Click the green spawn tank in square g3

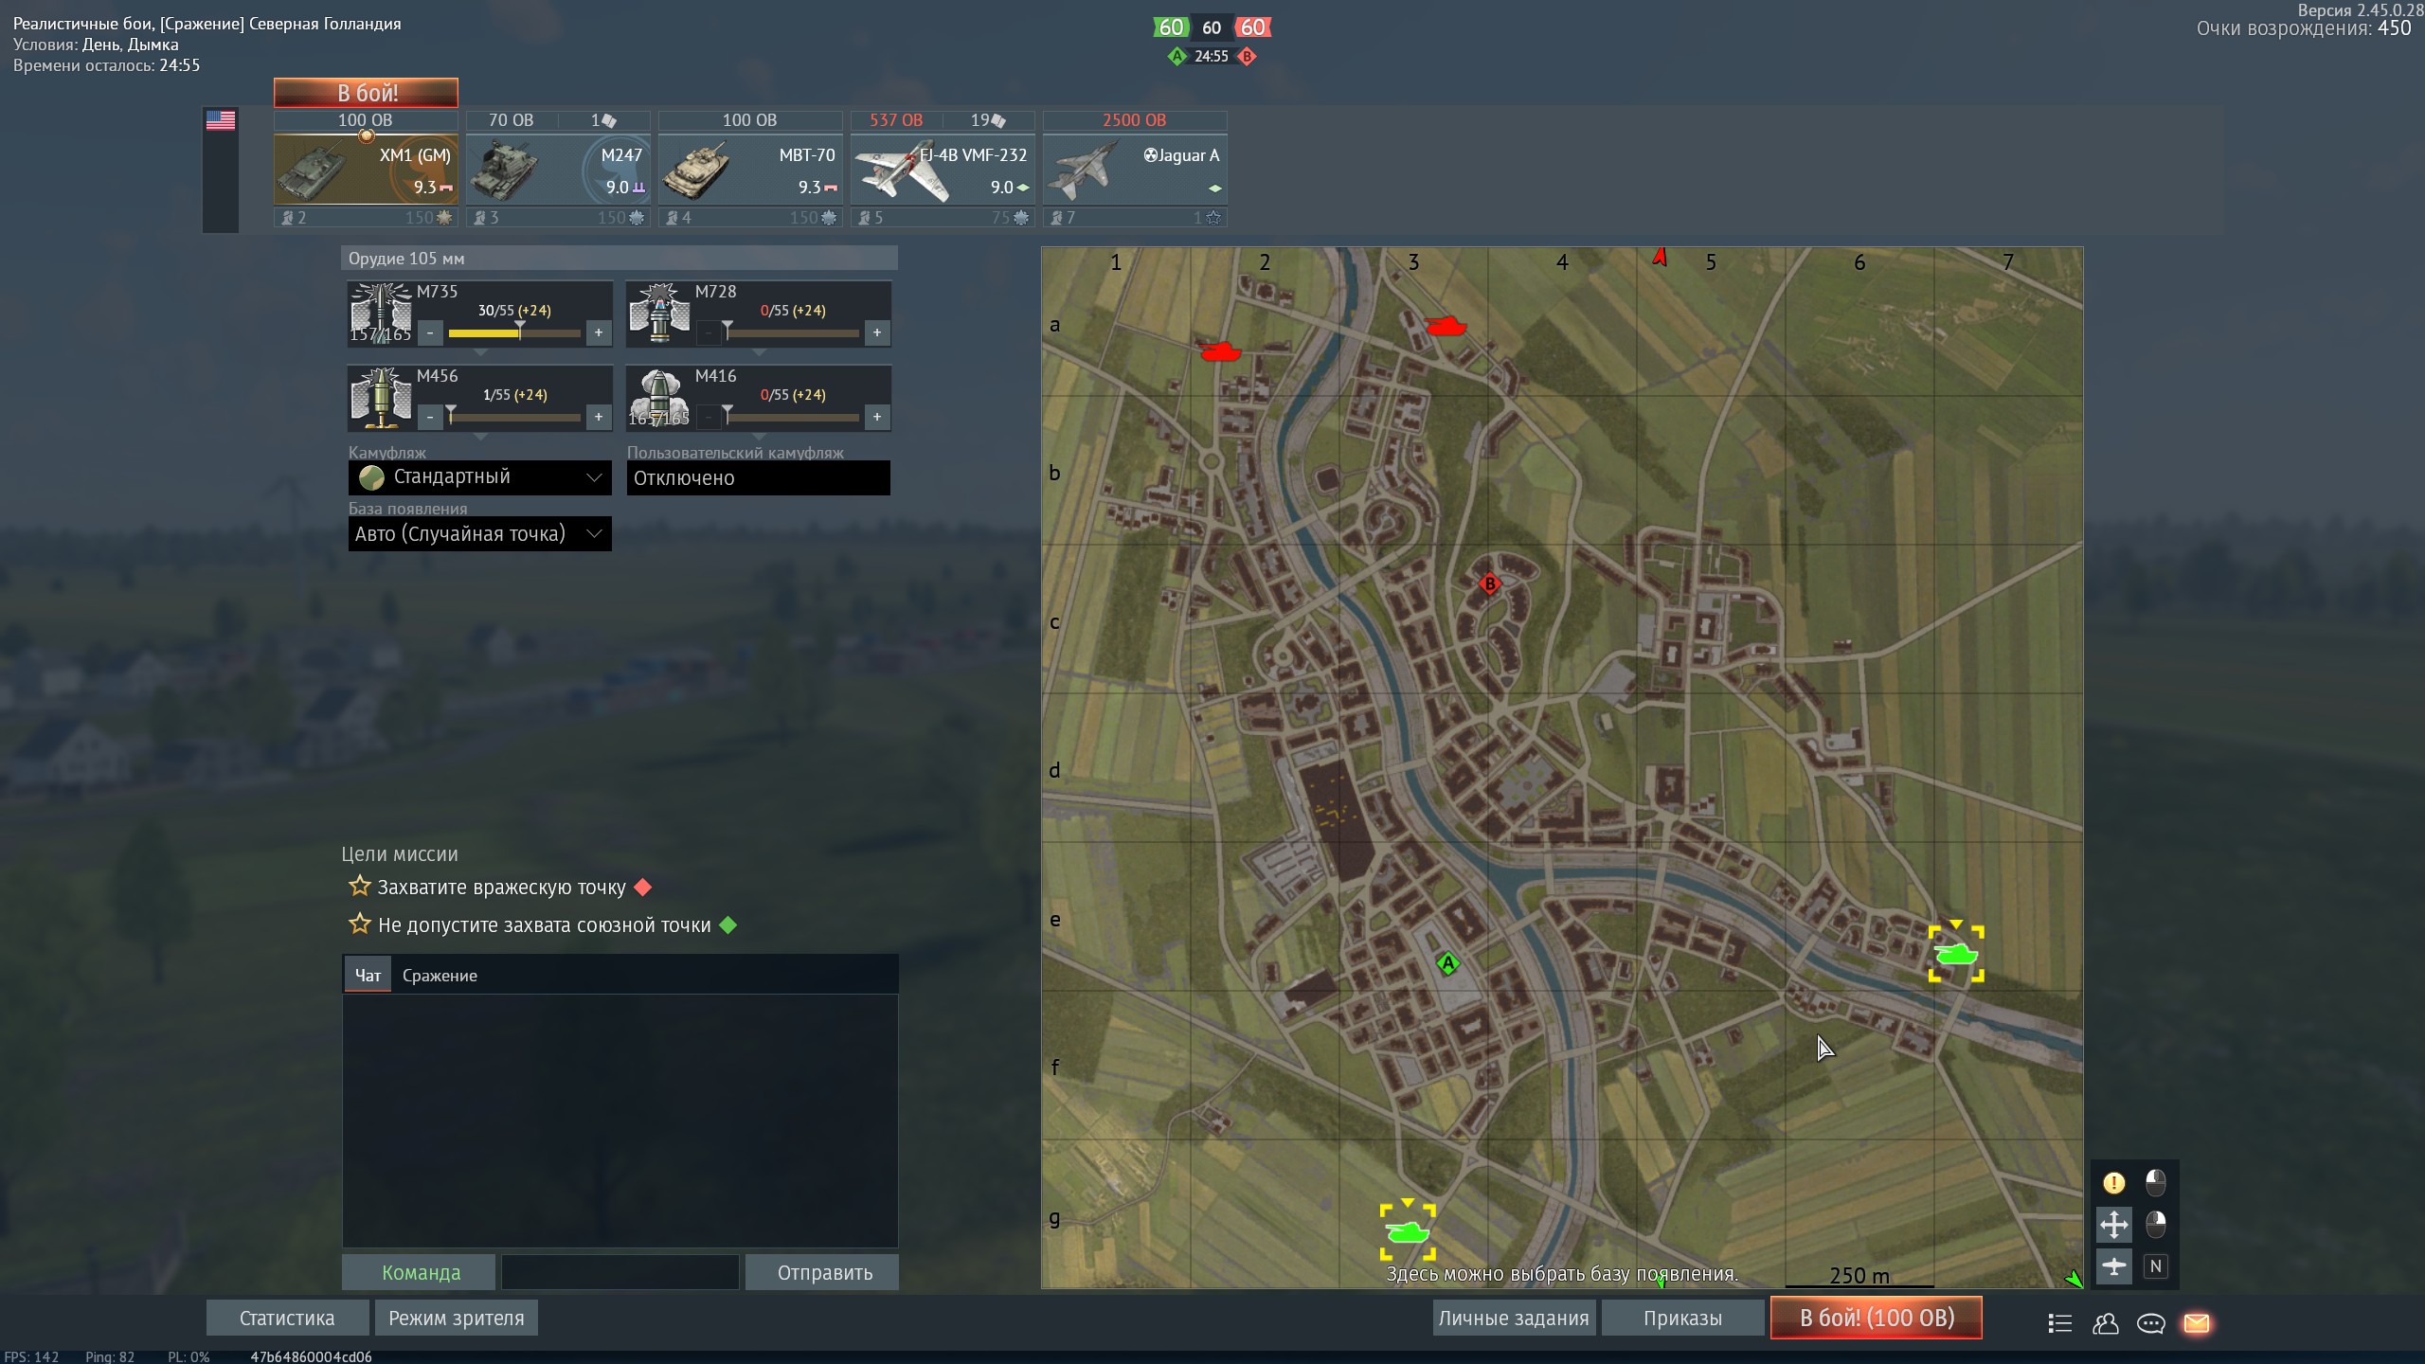(x=1408, y=1231)
